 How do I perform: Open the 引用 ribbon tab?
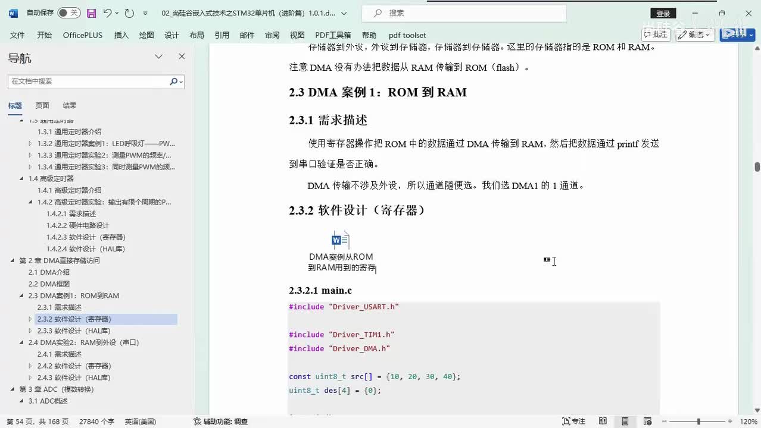point(222,35)
